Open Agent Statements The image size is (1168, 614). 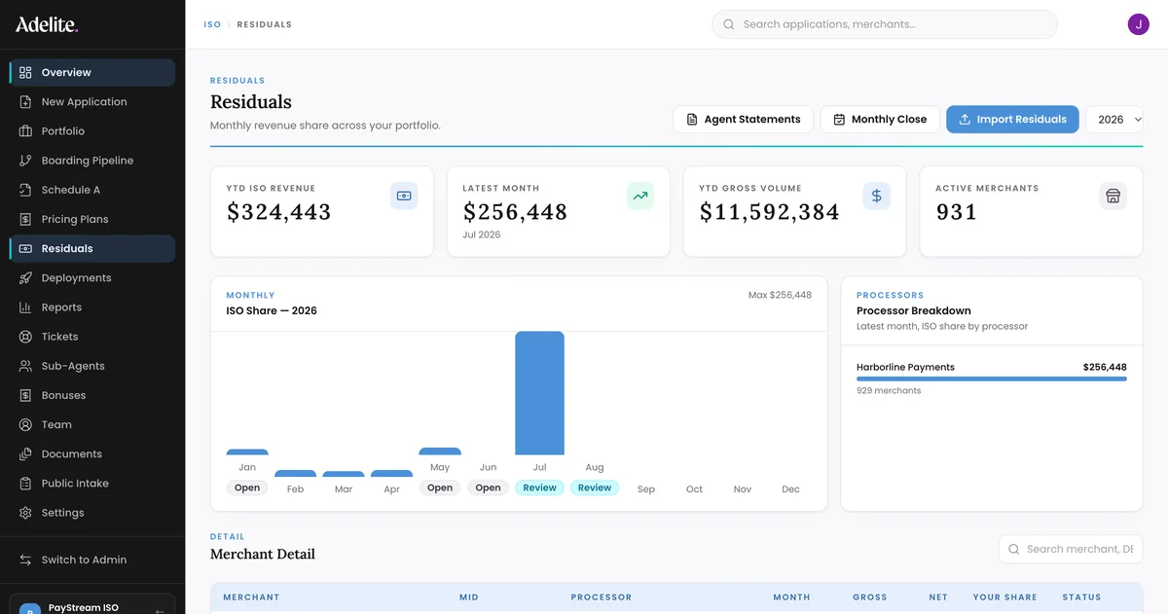pyautogui.click(x=743, y=120)
